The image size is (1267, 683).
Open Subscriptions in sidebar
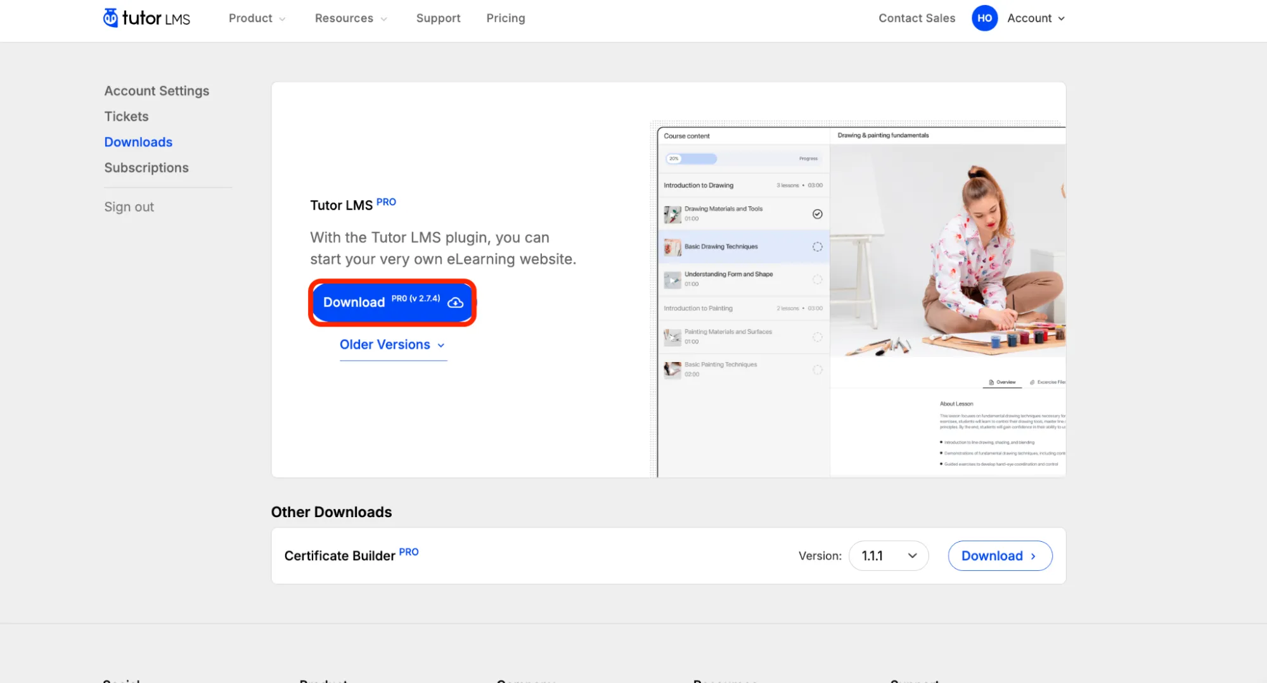click(146, 168)
